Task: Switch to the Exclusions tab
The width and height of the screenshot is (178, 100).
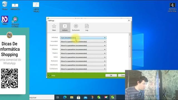Action: (x=76, y=27)
